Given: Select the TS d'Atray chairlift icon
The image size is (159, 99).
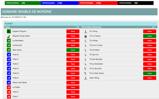Looking at the screenshot, I should (86, 41).
